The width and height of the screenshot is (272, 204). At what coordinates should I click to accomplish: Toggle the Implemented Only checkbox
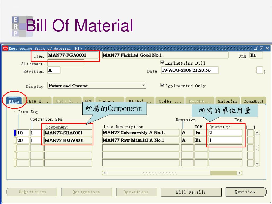click(163, 85)
